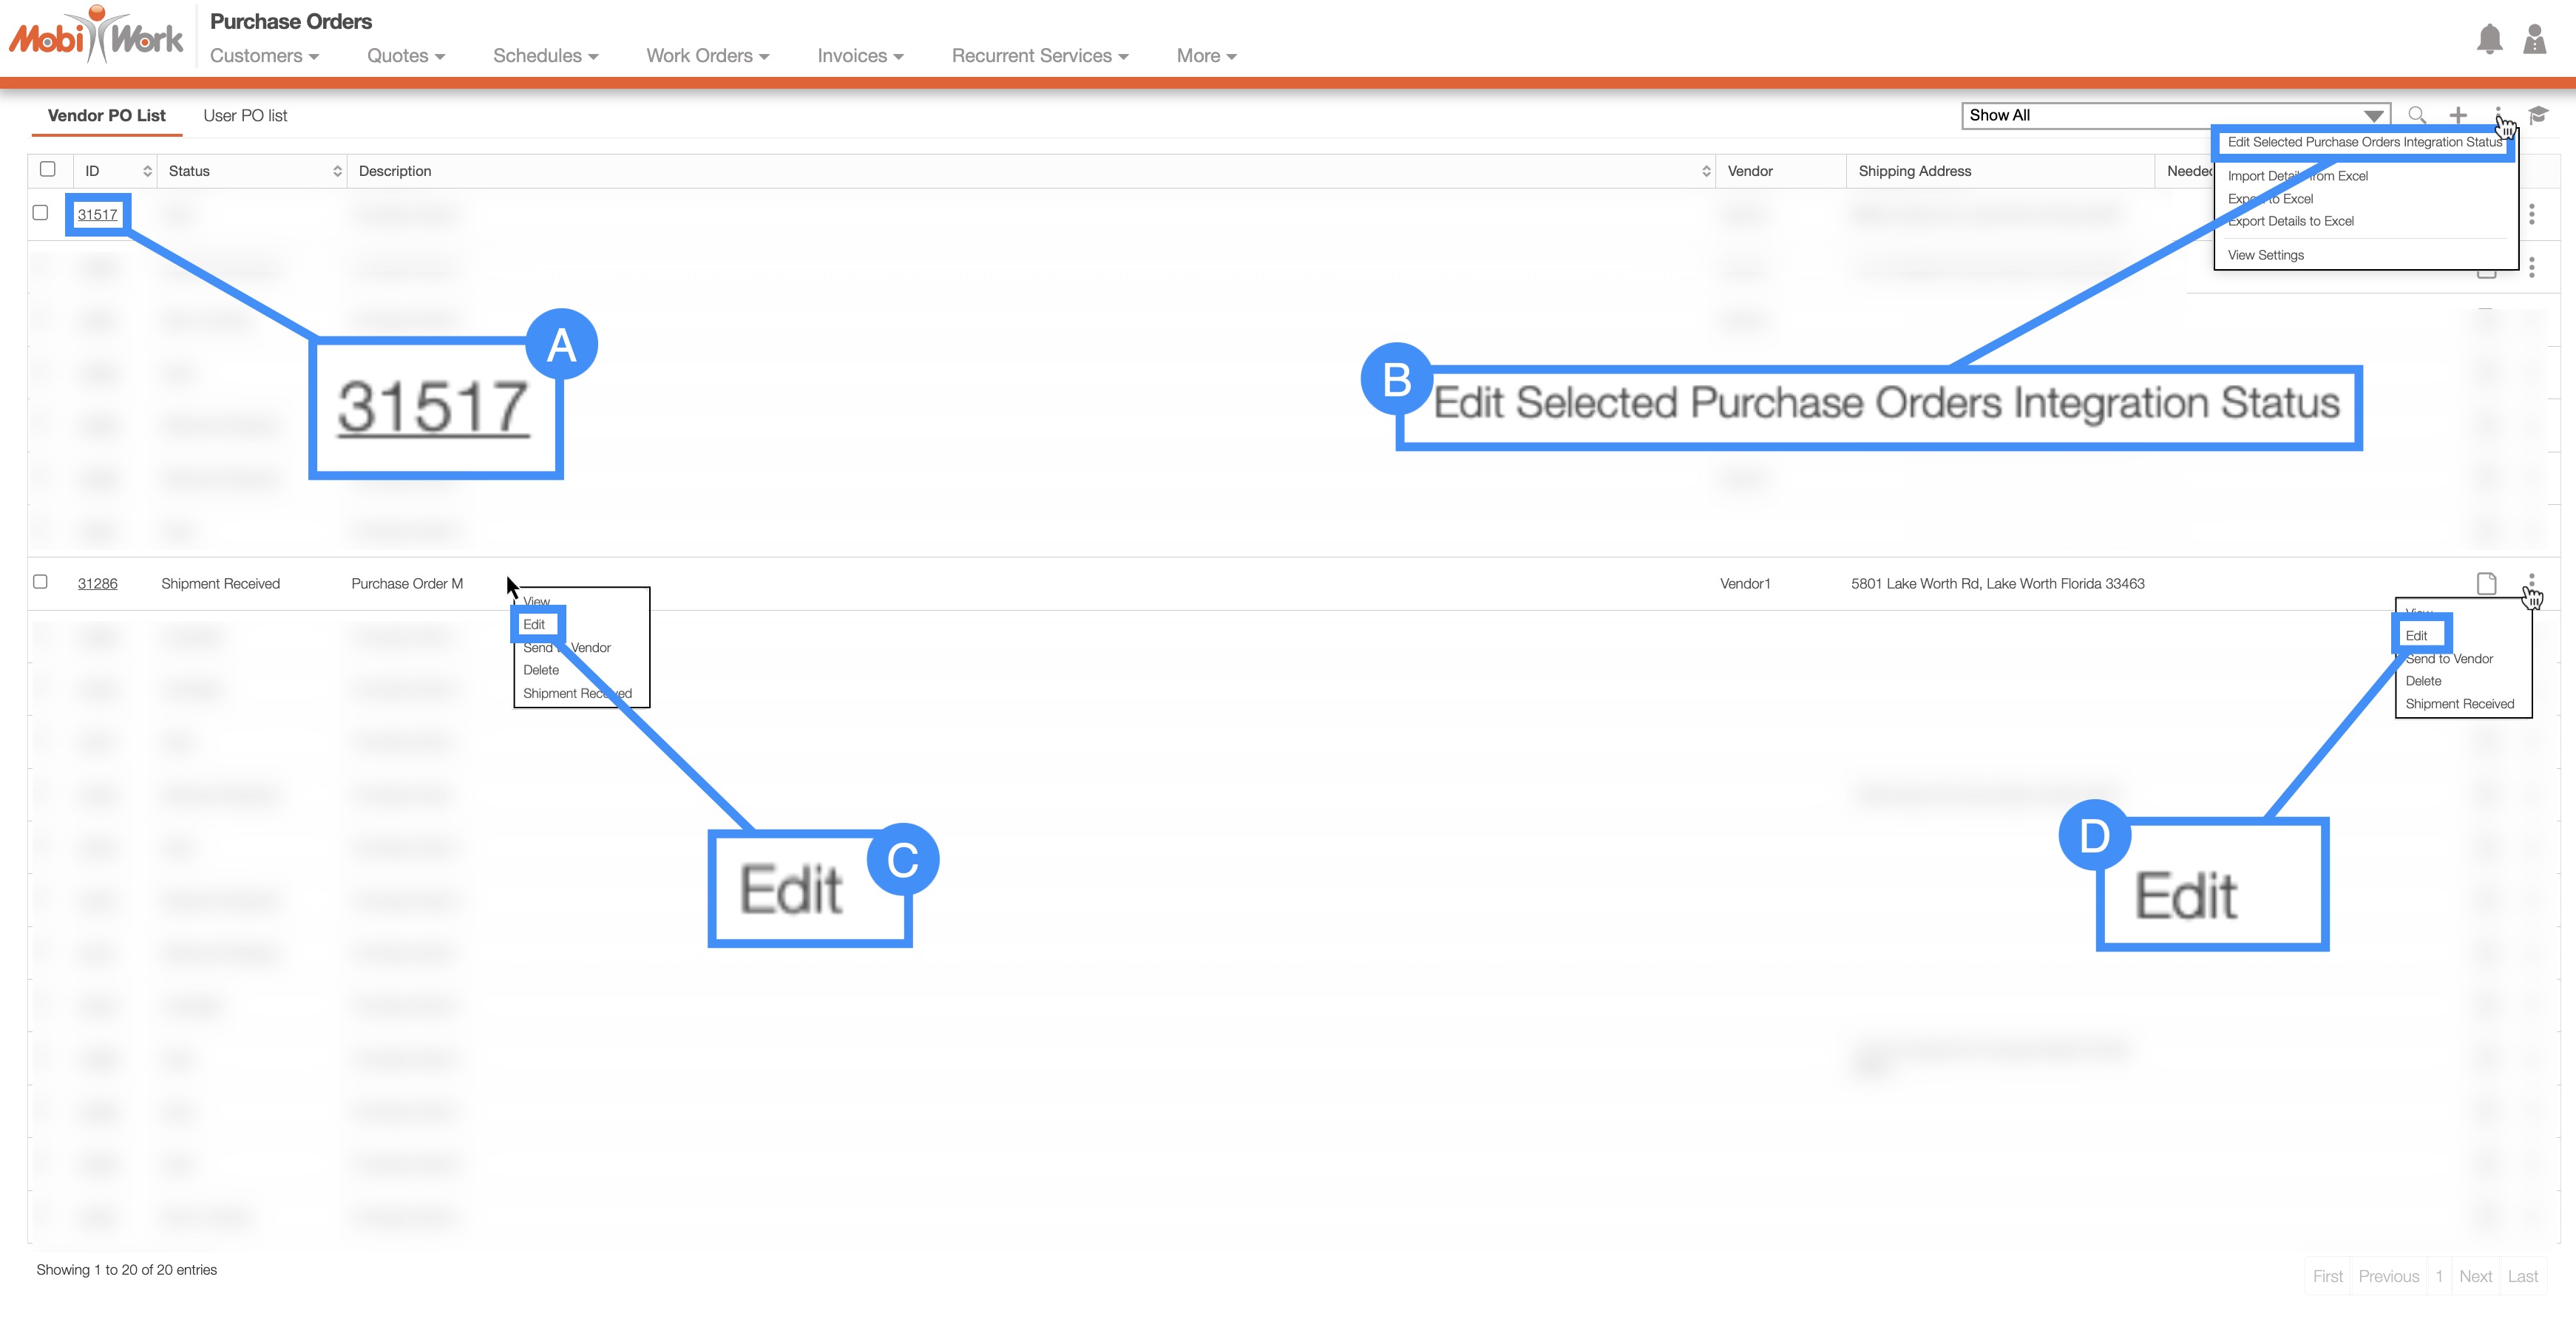Open purchase order 31517 link

click(x=97, y=215)
